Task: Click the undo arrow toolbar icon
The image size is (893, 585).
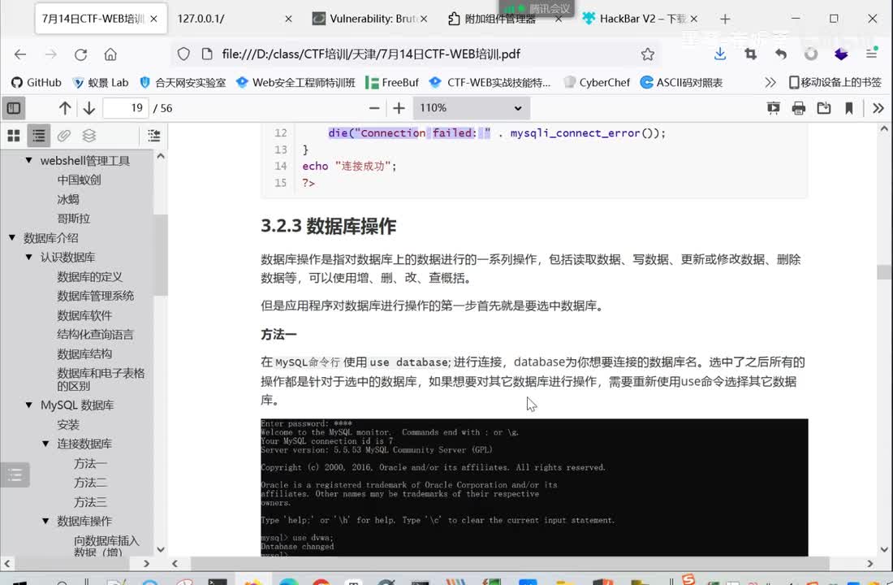Action: [781, 54]
